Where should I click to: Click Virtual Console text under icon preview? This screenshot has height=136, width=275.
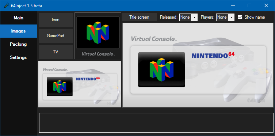coord(98,54)
